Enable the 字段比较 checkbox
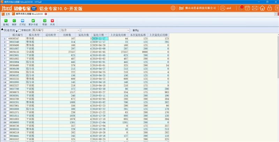Image resolution: width=279 pixels, height=142 pixels. pyautogui.click(x=20, y=31)
